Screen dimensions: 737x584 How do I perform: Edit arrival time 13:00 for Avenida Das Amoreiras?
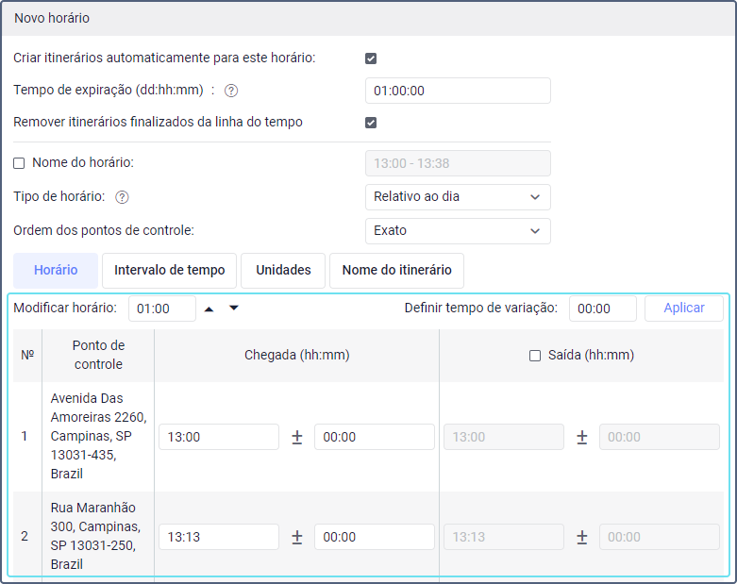coord(219,437)
